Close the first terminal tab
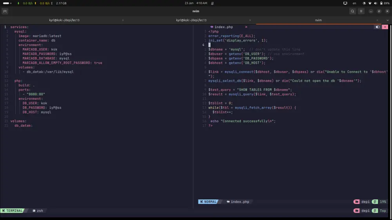The image size is (392, 220). (123, 20)
